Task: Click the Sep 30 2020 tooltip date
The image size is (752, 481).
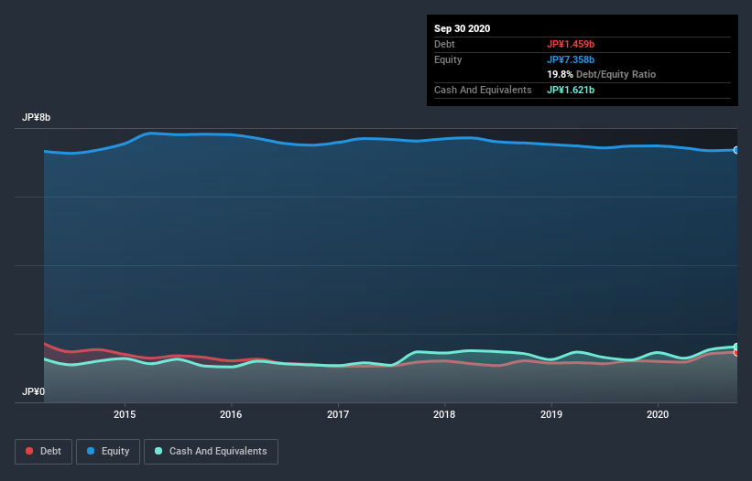Action: [x=463, y=28]
